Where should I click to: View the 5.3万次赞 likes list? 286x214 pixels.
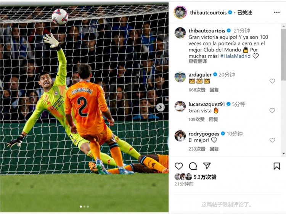tap(205, 177)
